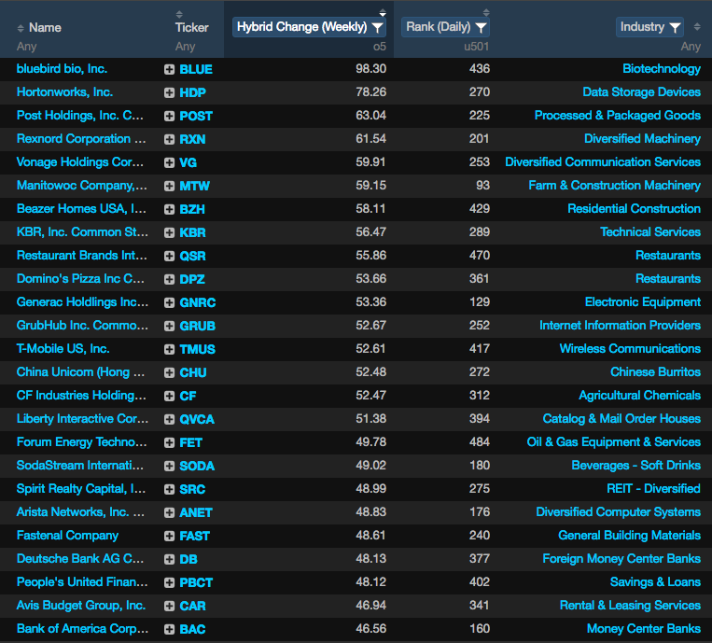Screen dimensions: 712x643
Task: Click the plus icon next to CF
Action: pos(169,396)
